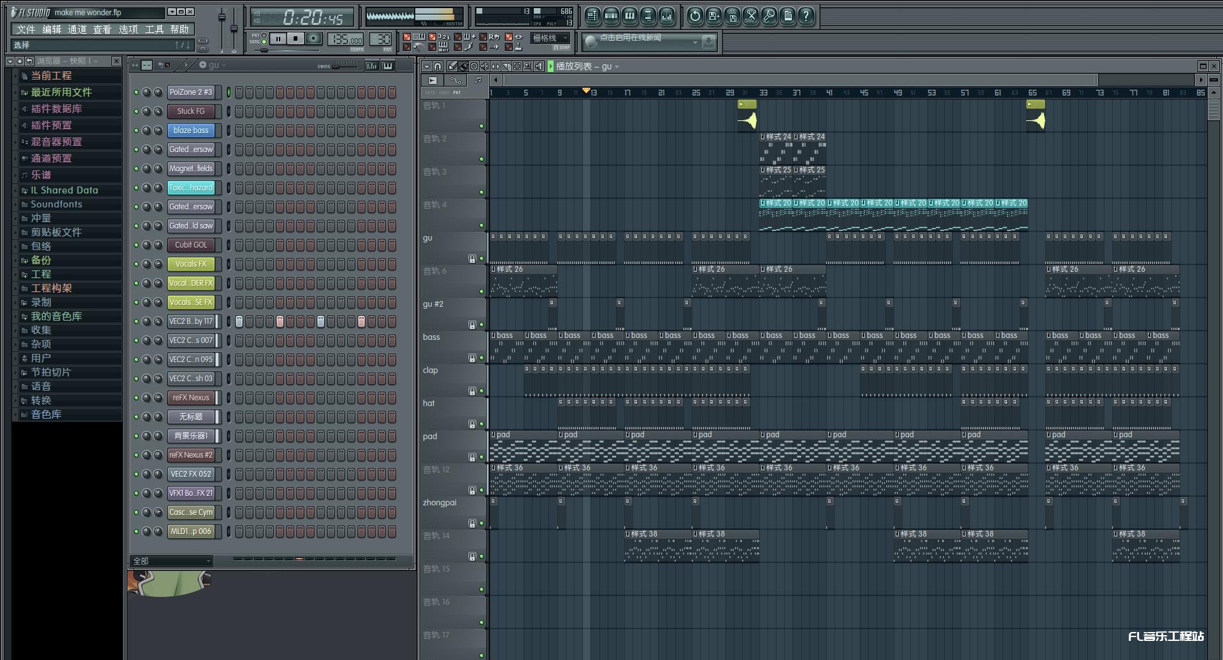The image size is (1223, 660).
Task: Click the Toxic..hazard channel button
Action: (x=191, y=188)
